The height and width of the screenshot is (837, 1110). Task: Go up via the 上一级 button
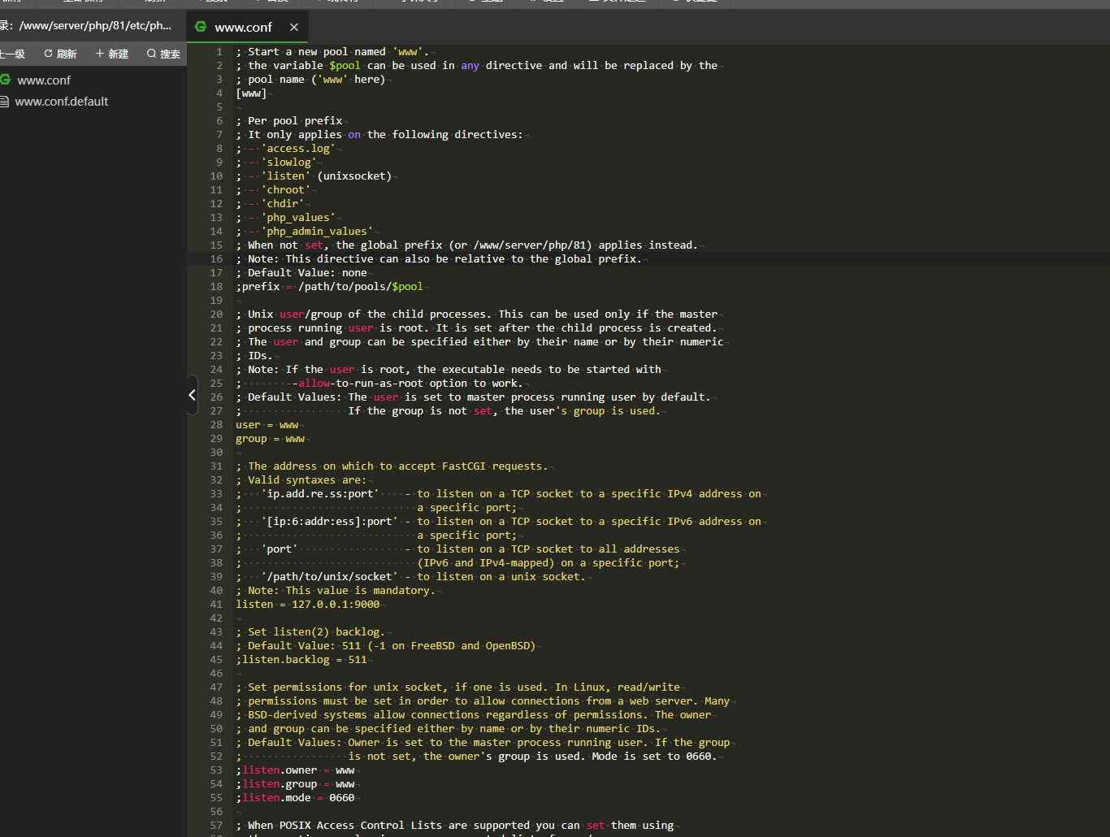12,54
